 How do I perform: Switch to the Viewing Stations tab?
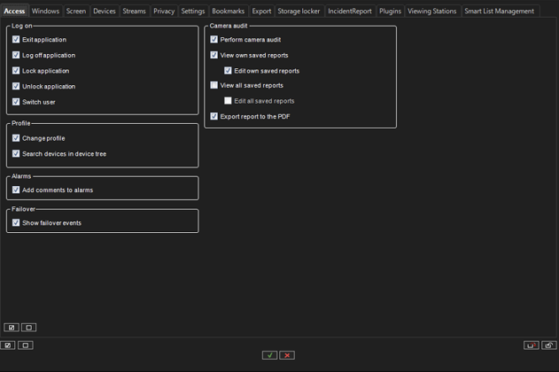432,11
